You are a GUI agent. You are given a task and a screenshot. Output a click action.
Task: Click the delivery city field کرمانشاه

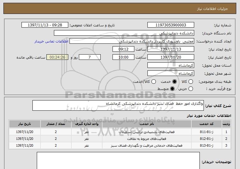pos(171,73)
